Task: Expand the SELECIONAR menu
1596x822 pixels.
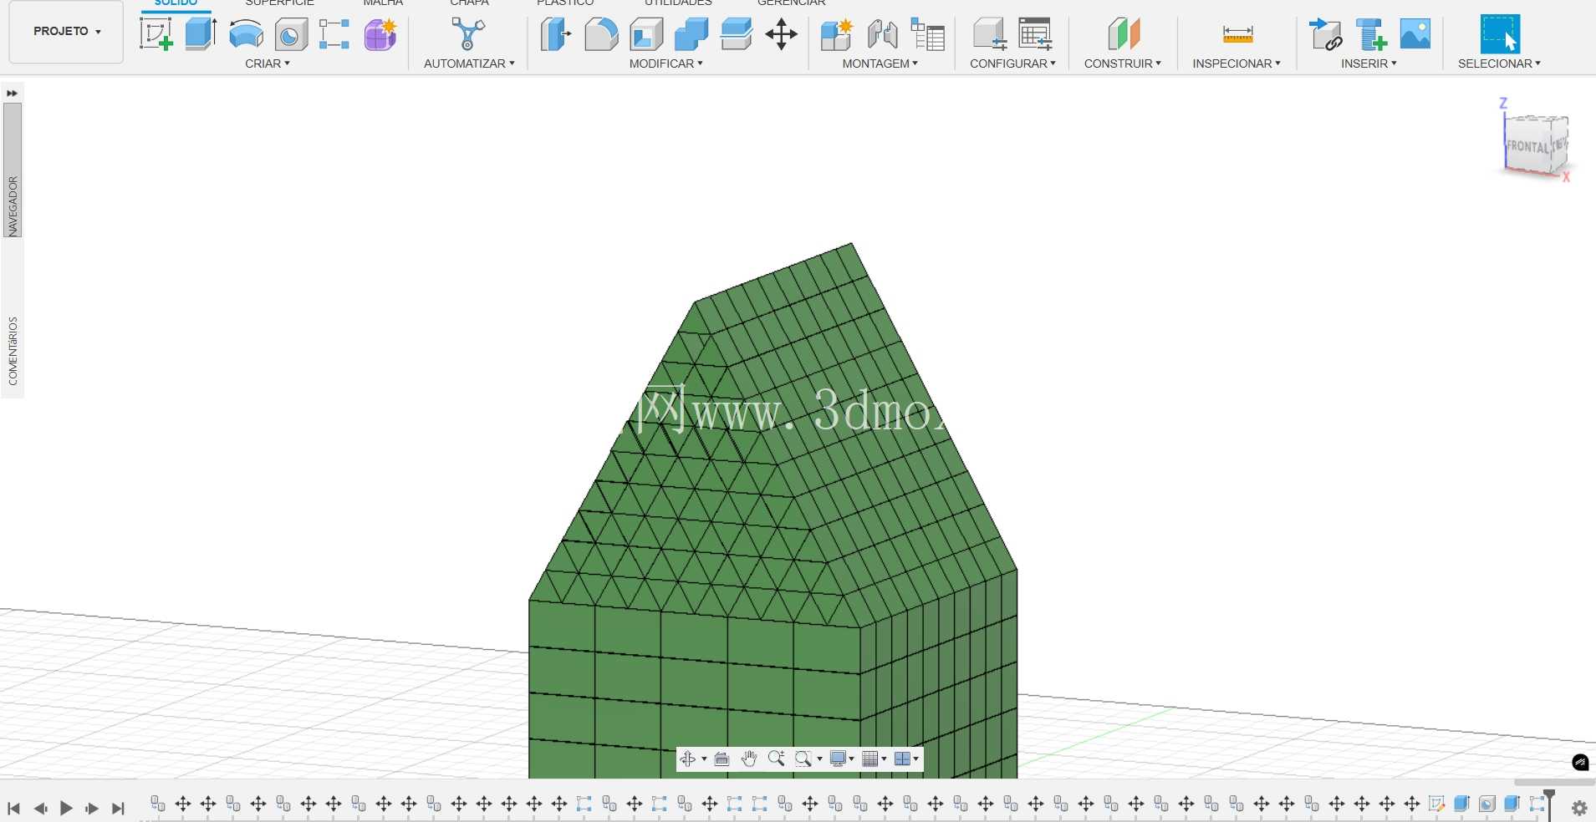Action: (x=1500, y=63)
